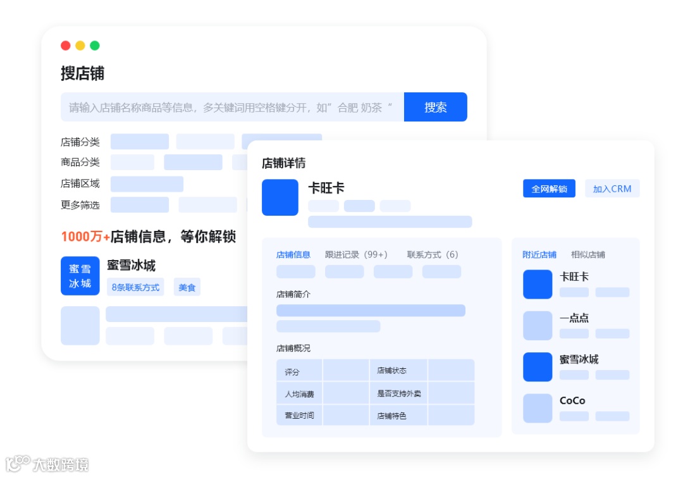Click the 店铺分类 filter label
The width and height of the screenshot is (683, 477).
(x=80, y=142)
